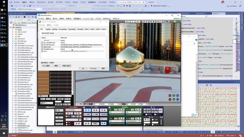Image resolution: width=244 pixels, height=137 pixels.
Task: Open the MMDPlugin menu
Action: 106,19
